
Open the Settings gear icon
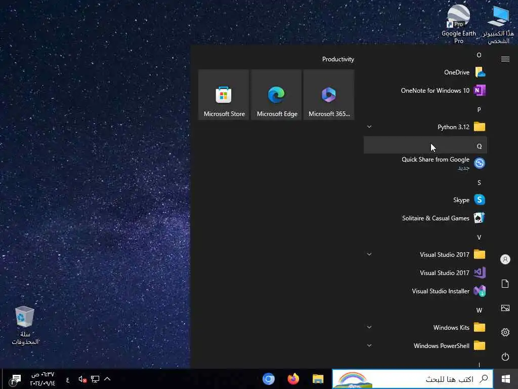[505, 332]
